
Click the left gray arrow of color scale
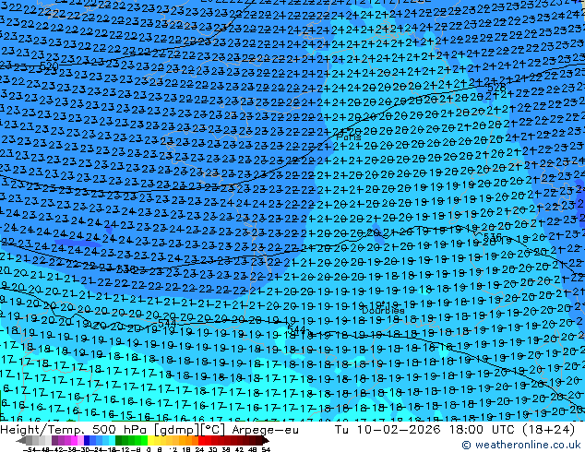point(21,441)
